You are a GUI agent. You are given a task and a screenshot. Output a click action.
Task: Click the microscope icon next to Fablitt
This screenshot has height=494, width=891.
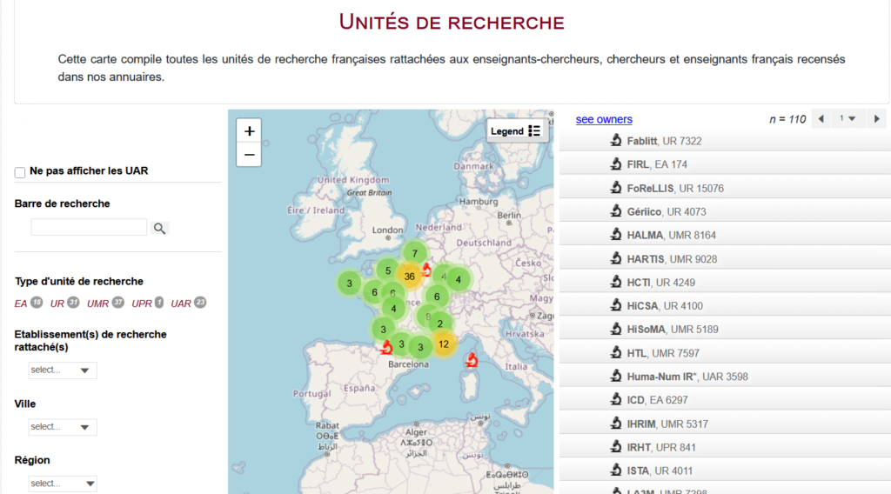(616, 140)
